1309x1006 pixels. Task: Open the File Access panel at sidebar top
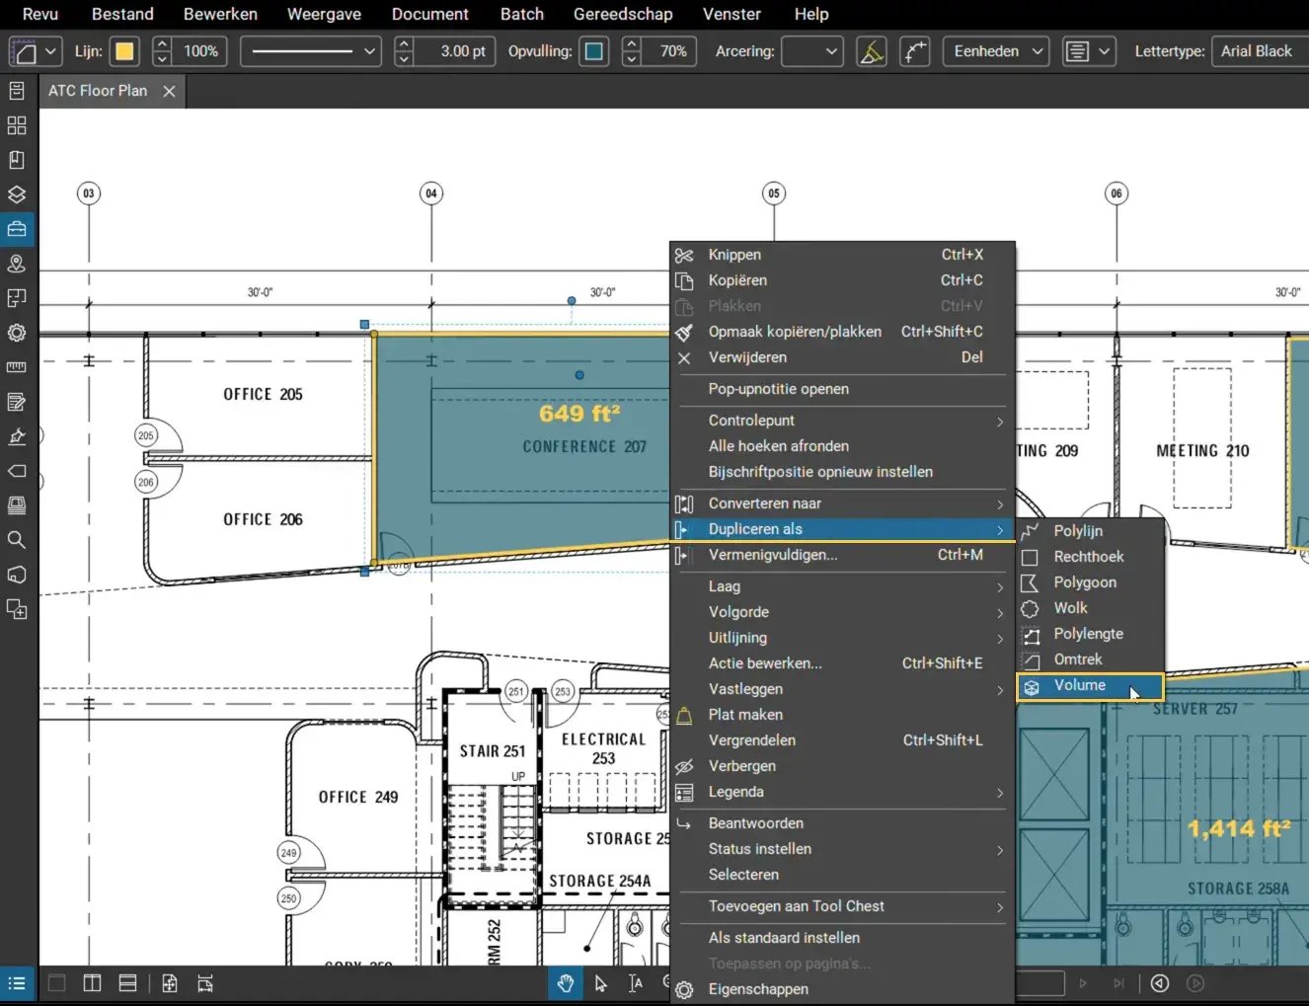click(17, 91)
